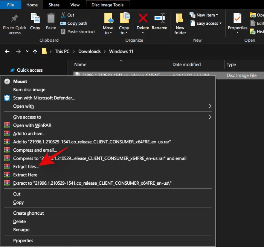Expand chevron after Downloads in path
The width and height of the screenshot is (264, 247).
pos(105,51)
